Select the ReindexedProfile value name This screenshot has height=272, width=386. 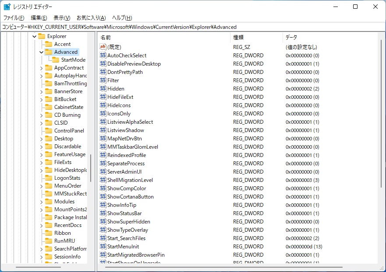tap(127, 155)
